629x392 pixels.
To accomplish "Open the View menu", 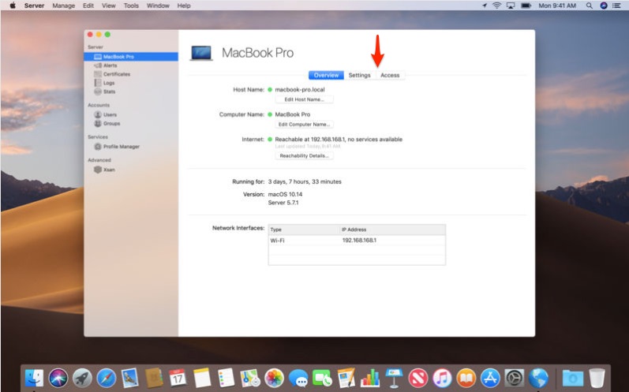I will (109, 6).
